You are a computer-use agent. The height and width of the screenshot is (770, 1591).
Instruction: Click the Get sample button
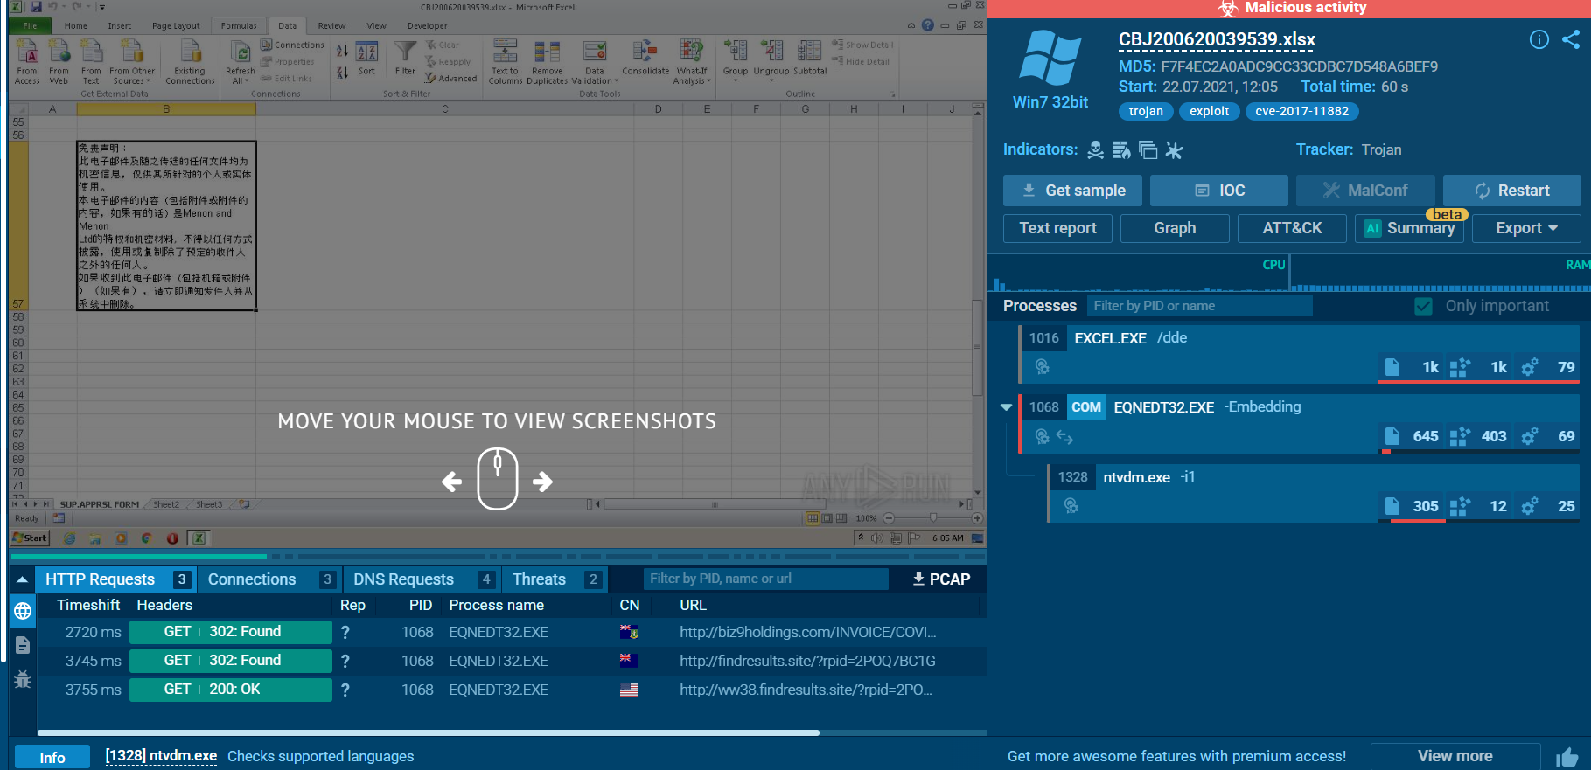1072,191
